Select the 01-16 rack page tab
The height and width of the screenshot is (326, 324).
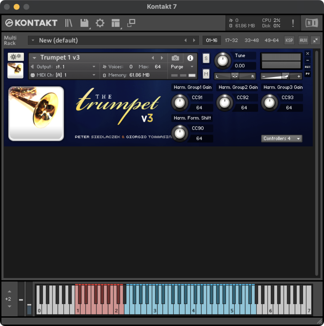pyautogui.click(x=212, y=40)
